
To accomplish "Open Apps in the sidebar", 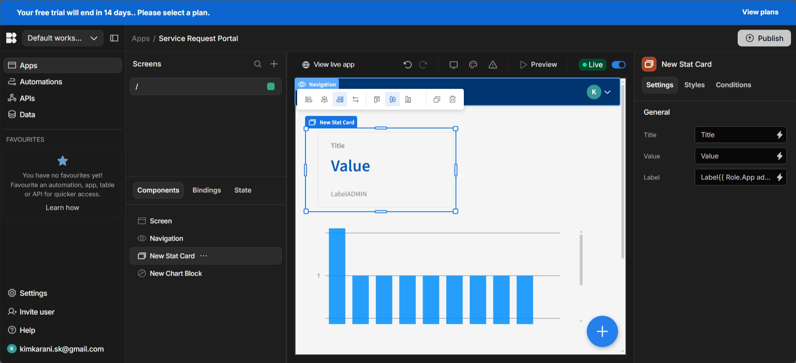I will [63, 65].
